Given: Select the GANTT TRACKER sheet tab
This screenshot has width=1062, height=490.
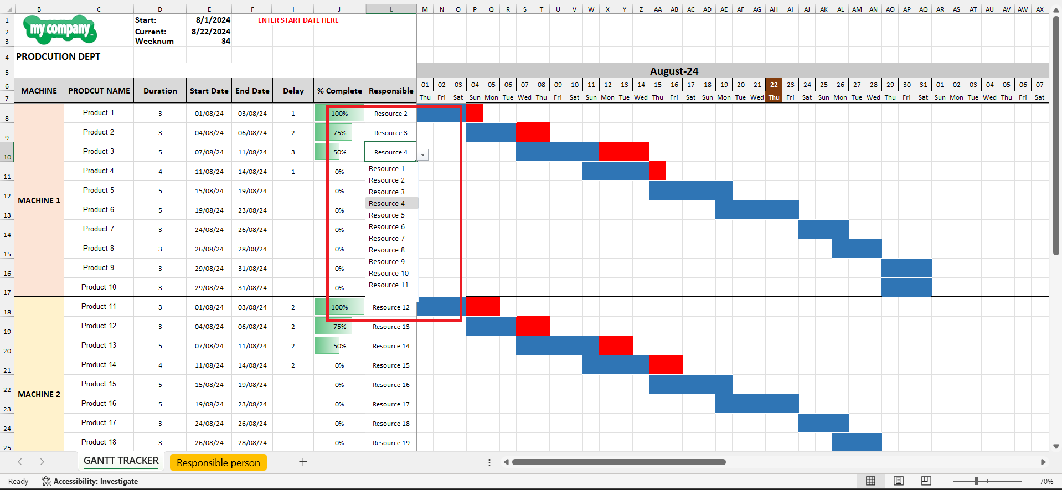Looking at the screenshot, I should [121, 461].
